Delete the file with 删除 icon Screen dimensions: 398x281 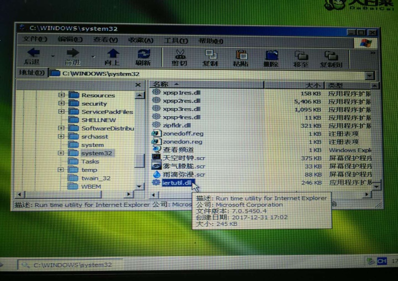tap(271, 55)
